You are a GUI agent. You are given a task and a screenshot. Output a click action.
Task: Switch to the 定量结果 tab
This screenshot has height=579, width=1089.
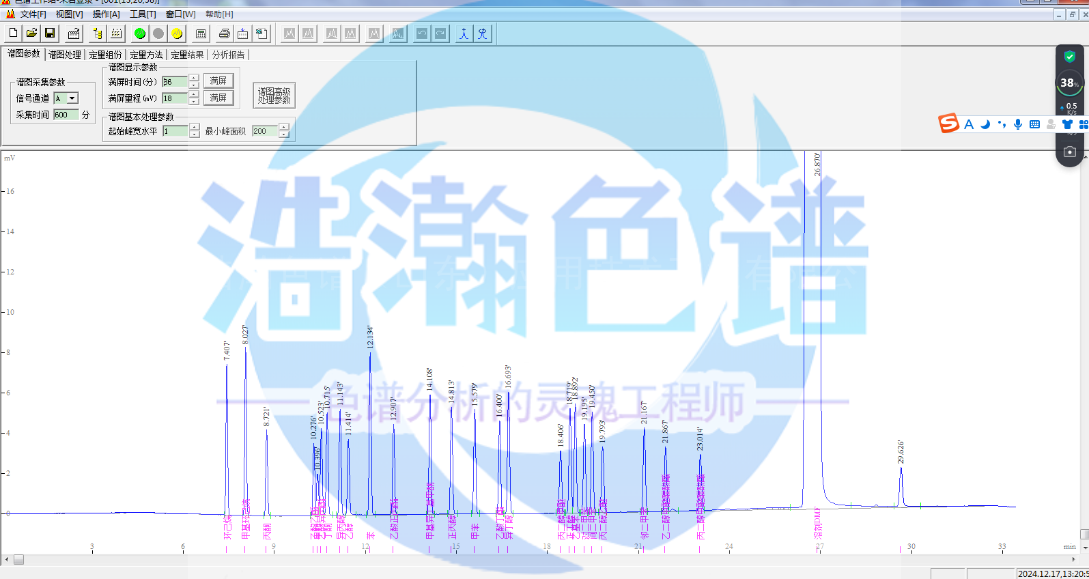coord(187,55)
